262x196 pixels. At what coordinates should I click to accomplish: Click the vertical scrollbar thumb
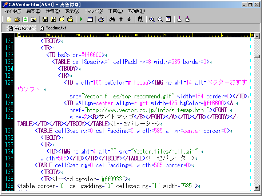point(257,57)
